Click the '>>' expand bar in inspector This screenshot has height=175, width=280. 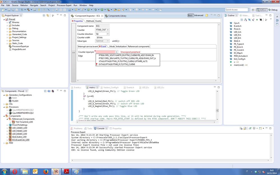pyautogui.click(x=74, y=52)
